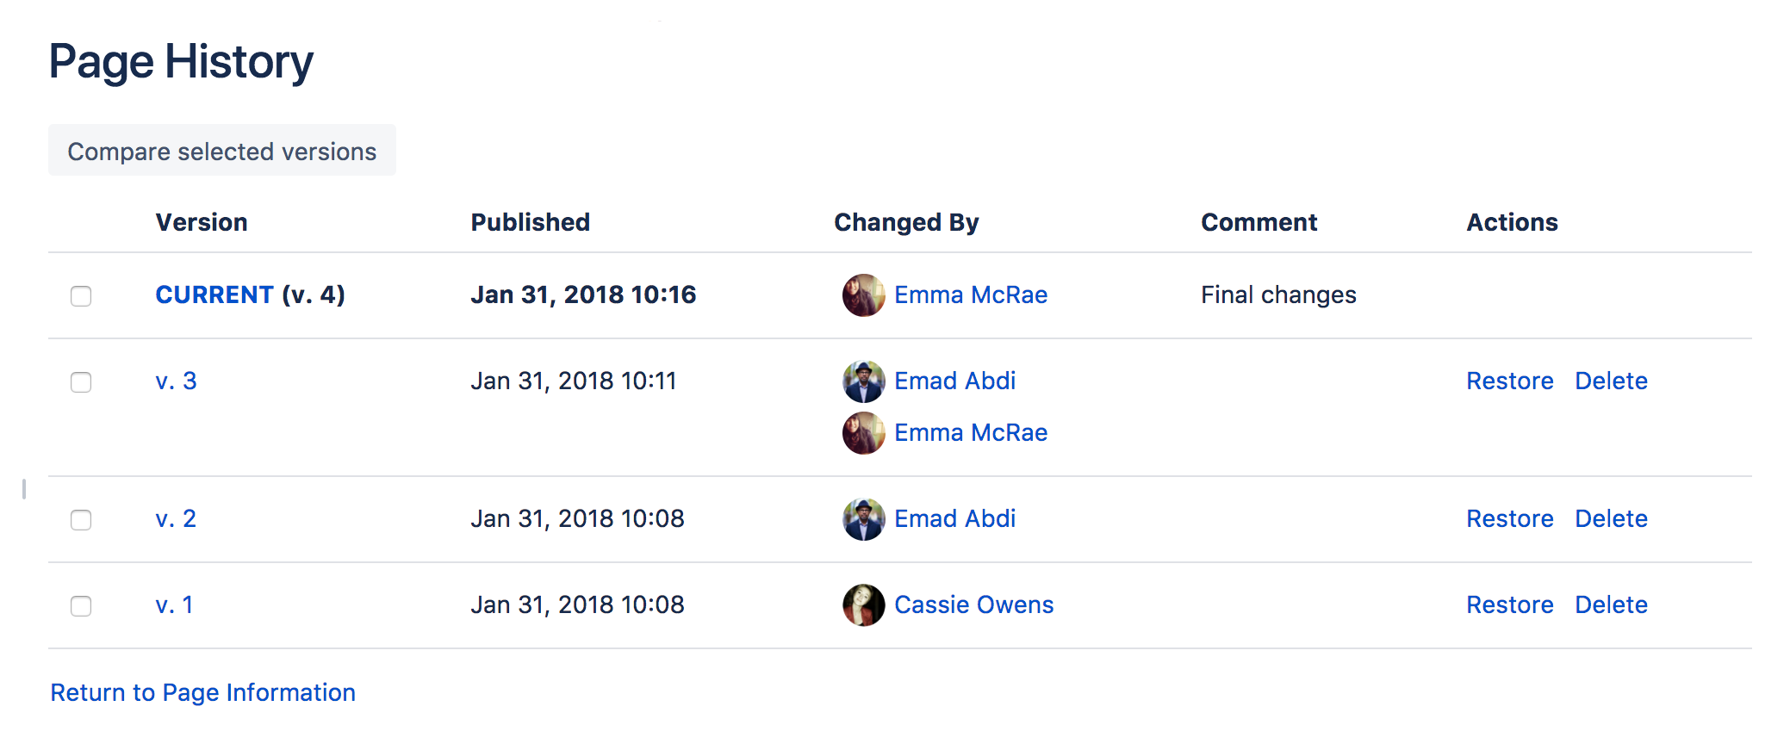1790x756 pixels.
Task: Check the box next to v. 2
Action: [81, 520]
